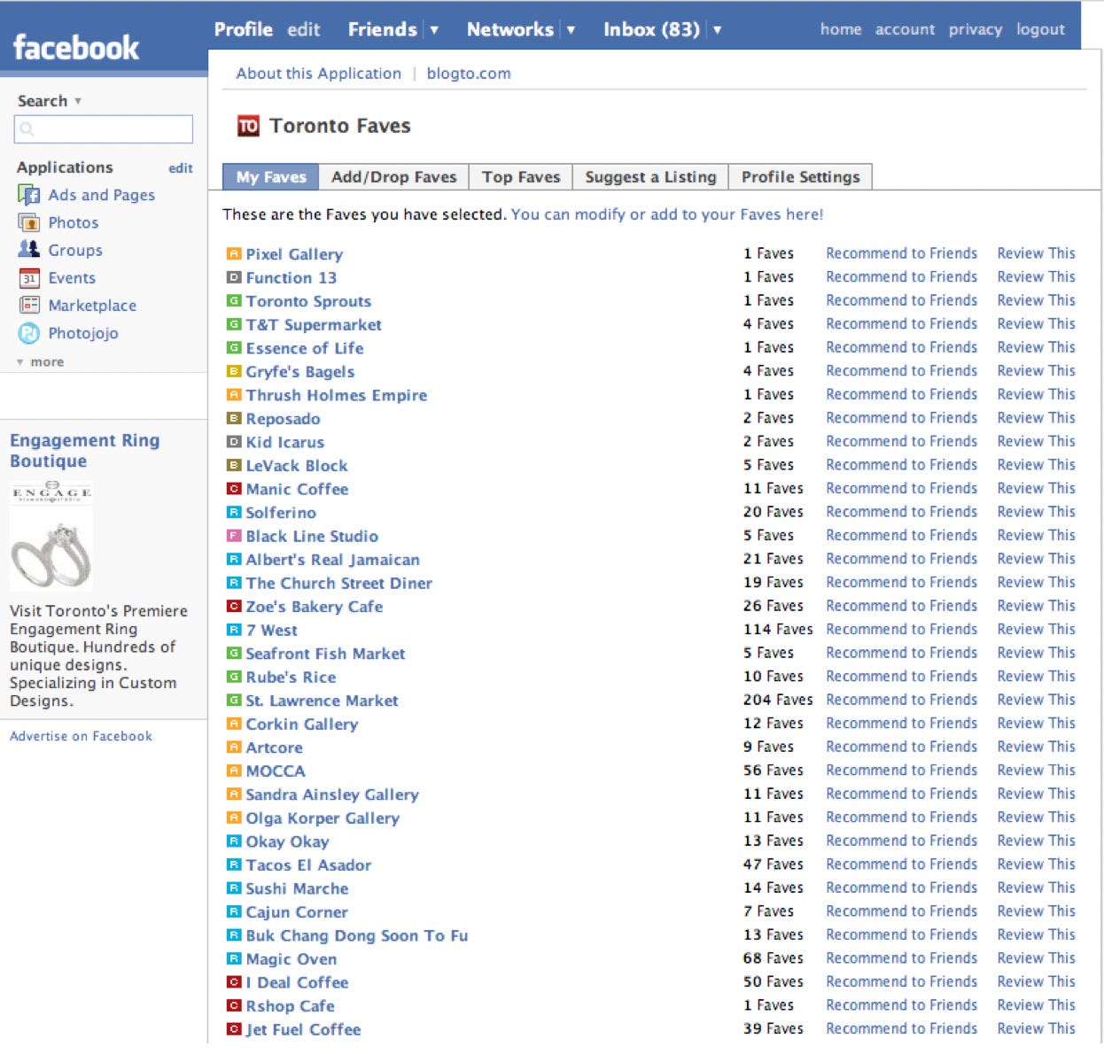Click the green icon beside Rube's Rice

[234, 677]
